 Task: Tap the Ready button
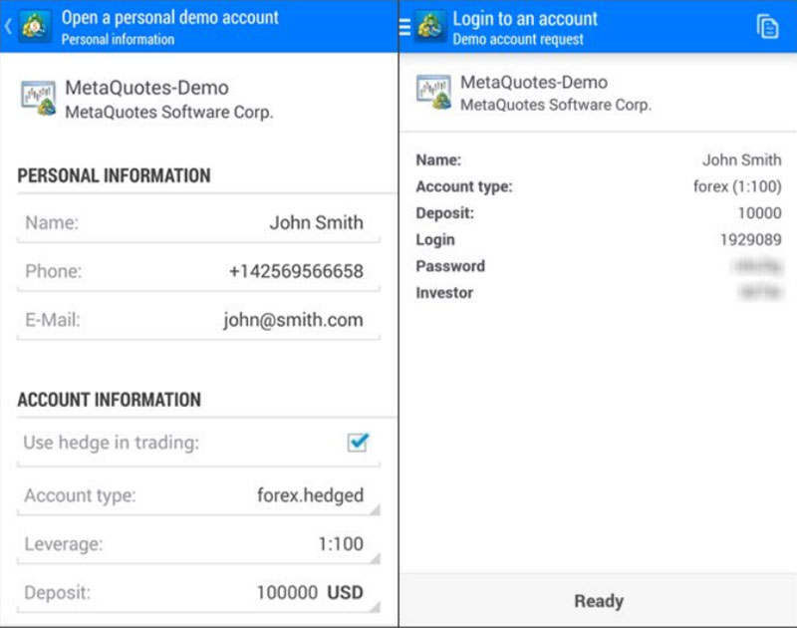[599, 600]
